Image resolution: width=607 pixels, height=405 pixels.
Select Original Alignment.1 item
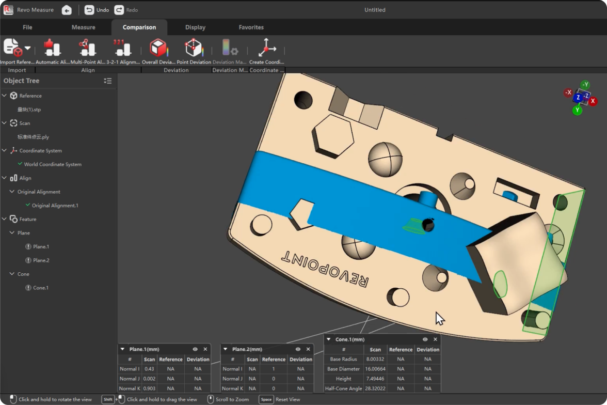click(x=55, y=206)
